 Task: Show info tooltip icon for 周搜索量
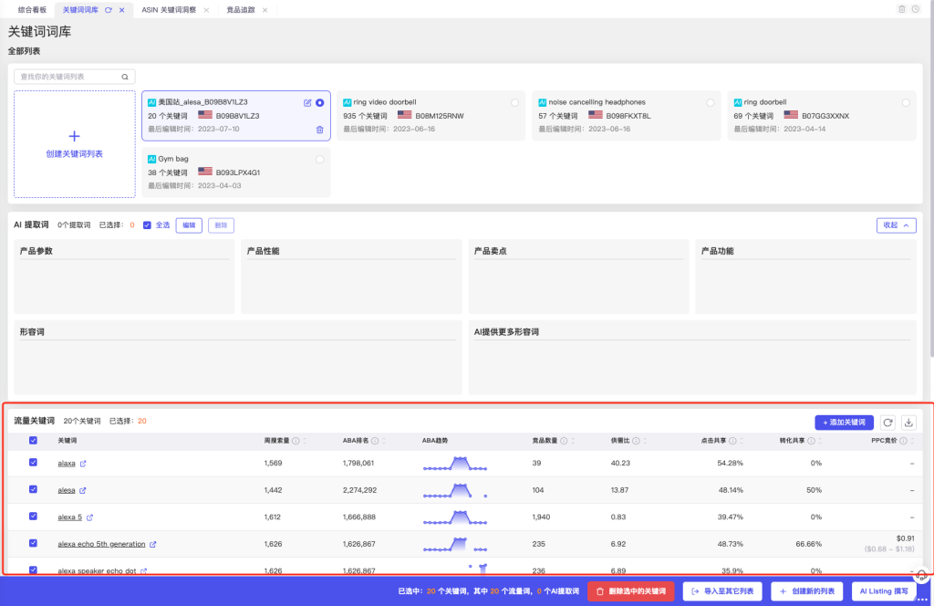tap(296, 441)
